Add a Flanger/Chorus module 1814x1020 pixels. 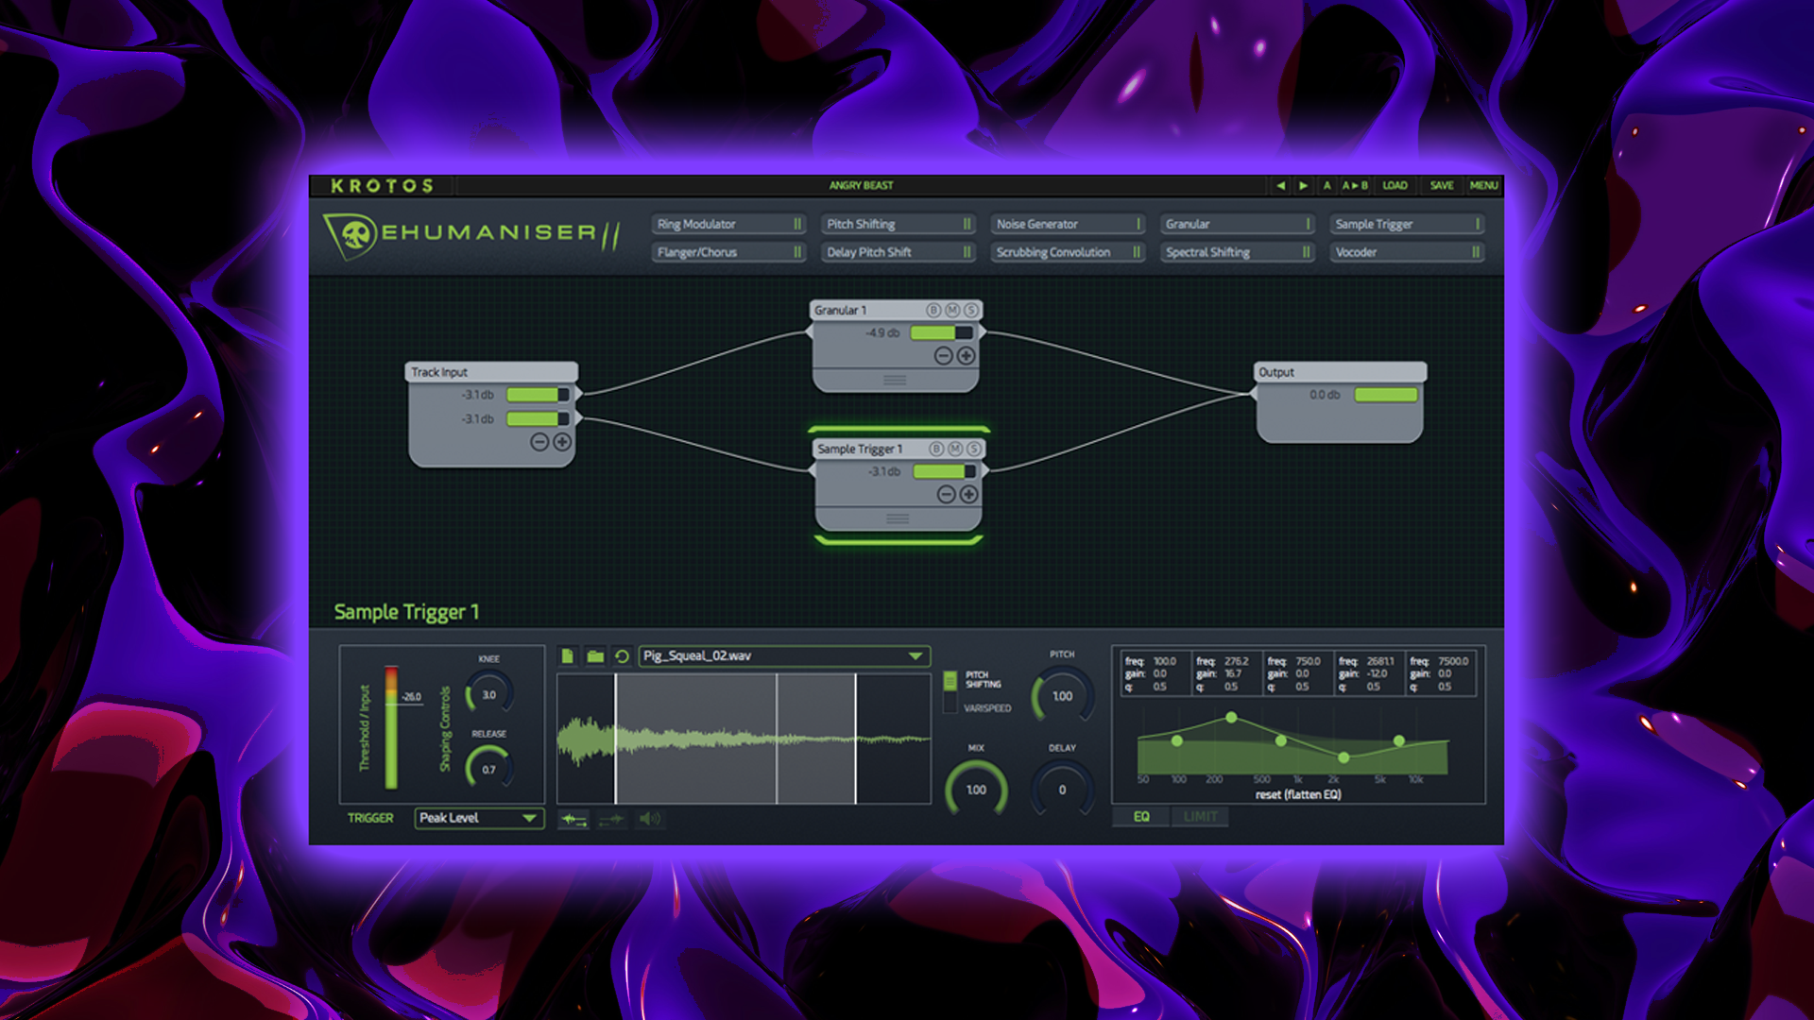point(728,252)
